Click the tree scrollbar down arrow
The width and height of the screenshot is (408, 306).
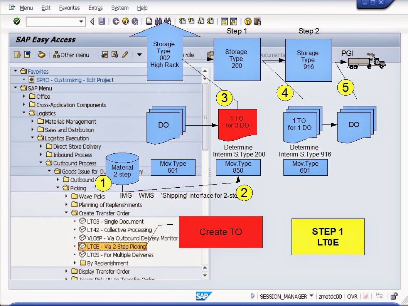click(x=205, y=275)
